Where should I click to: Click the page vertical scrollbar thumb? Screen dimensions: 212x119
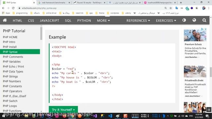point(211,72)
